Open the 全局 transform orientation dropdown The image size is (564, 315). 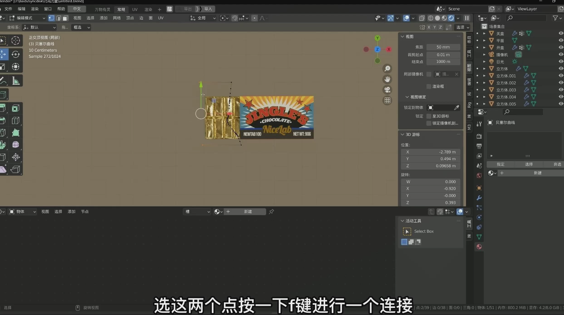(203, 18)
